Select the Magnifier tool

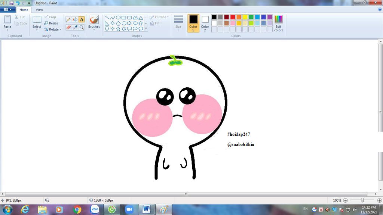pyautogui.click(x=82, y=27)
